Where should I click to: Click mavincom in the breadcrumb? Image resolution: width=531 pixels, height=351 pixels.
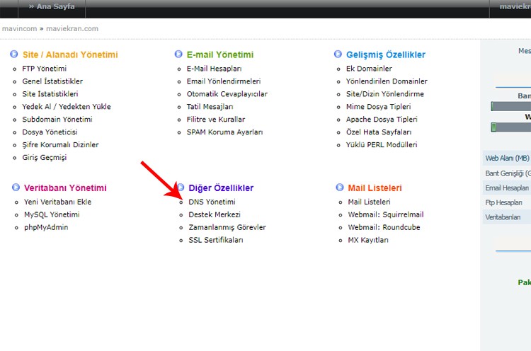(x=19, y=29)
